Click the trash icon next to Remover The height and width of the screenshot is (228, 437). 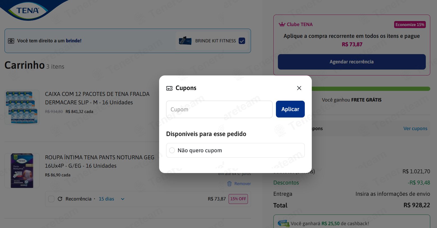pyautogui.click(x=229, y=184)
